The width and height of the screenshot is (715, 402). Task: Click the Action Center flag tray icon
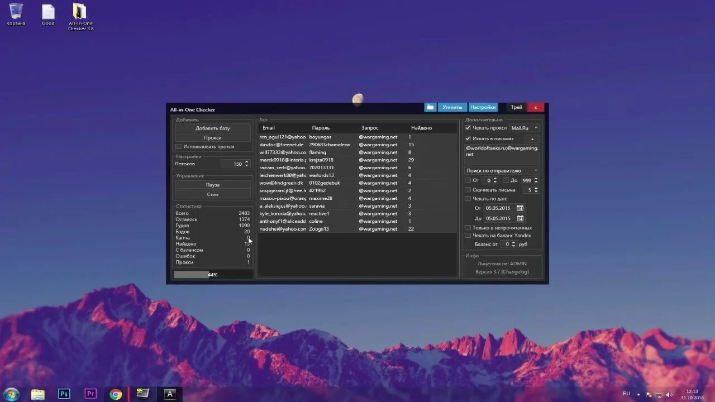(650, 394)
